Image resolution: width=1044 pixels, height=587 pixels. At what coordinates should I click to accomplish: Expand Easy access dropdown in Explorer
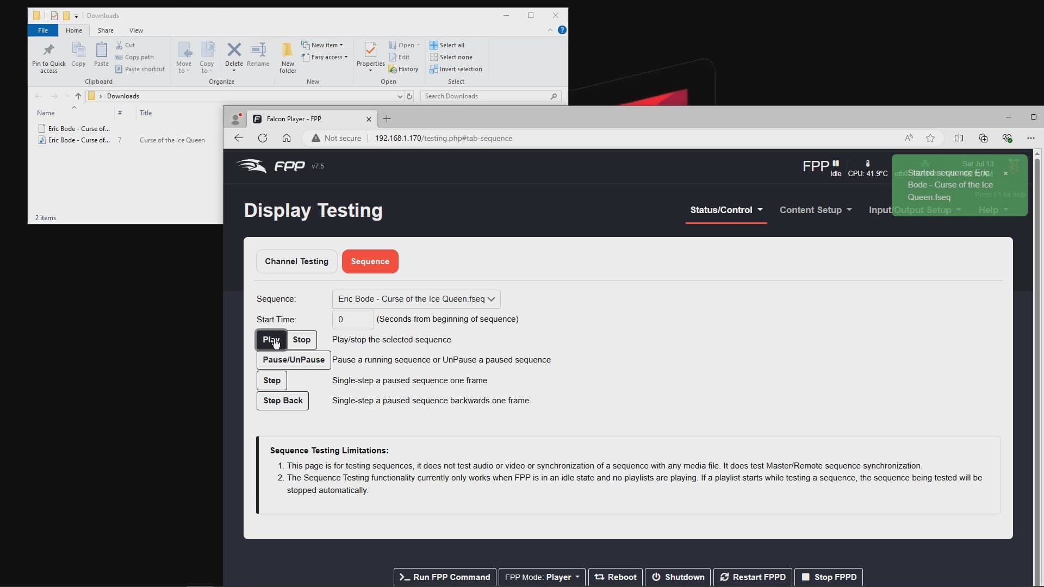(x=325, y=57)
